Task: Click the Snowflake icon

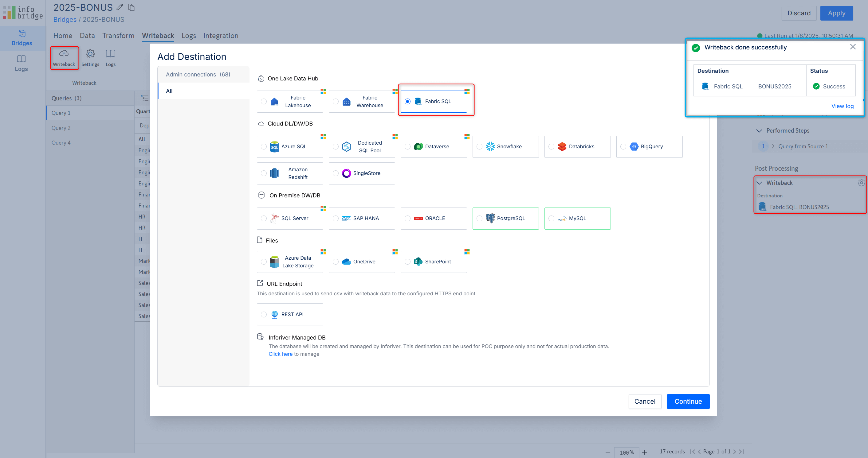Action: coord(490,146)
